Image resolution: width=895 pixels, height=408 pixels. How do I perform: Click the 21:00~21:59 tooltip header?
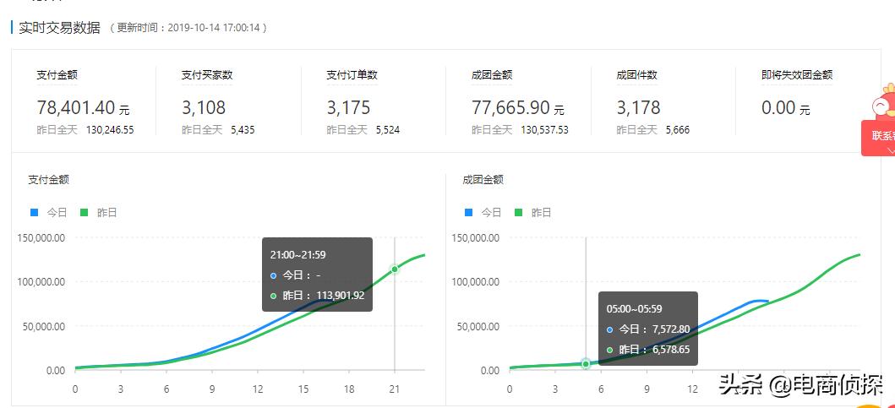point(298,255)
